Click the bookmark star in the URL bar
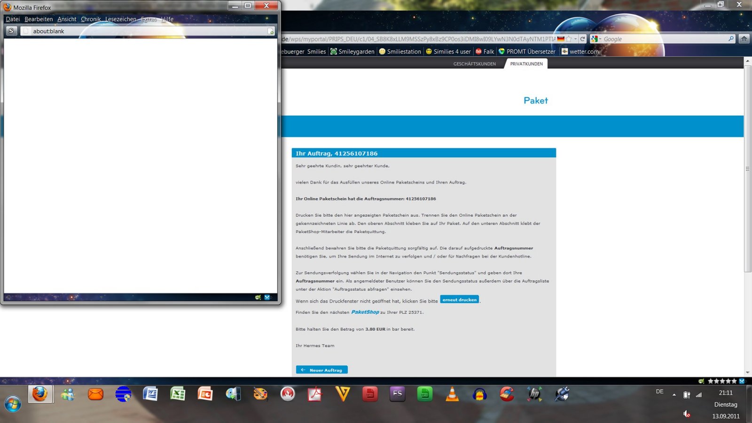752x423 pixels. (569, 39)
